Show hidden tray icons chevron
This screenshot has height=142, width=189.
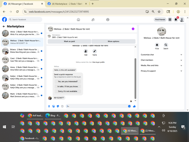point(159,127)
